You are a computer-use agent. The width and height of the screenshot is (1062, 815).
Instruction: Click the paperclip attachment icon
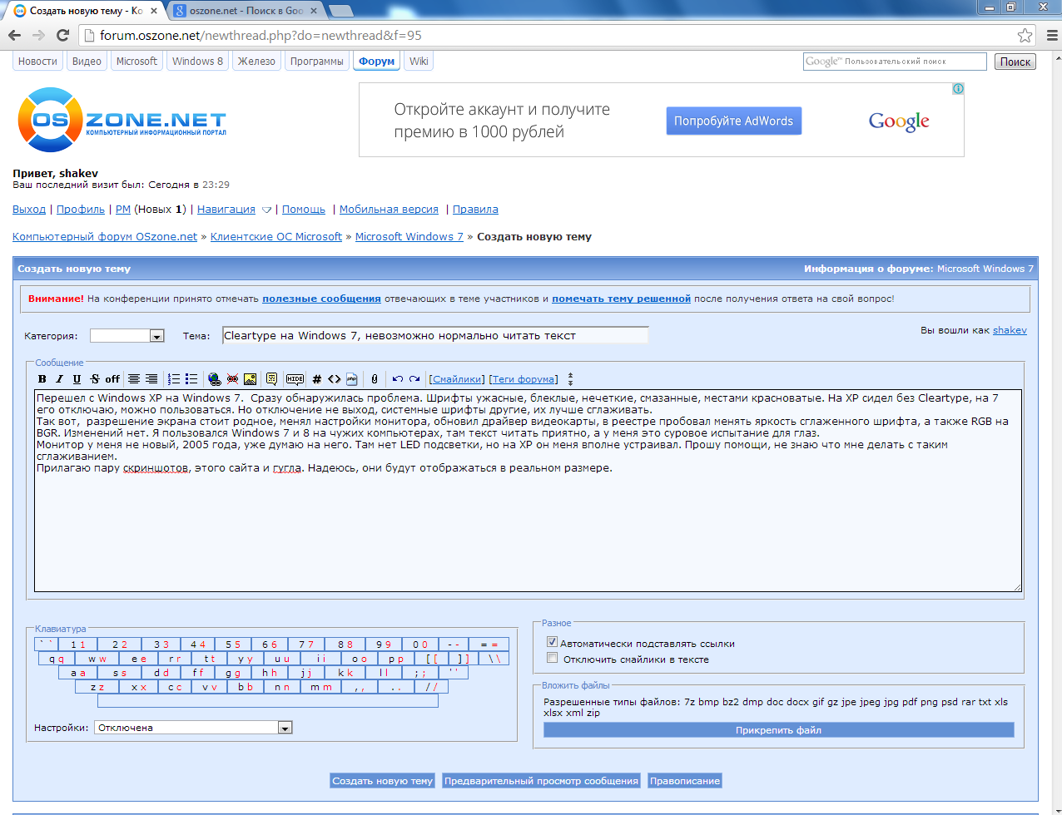pos(375,379)
